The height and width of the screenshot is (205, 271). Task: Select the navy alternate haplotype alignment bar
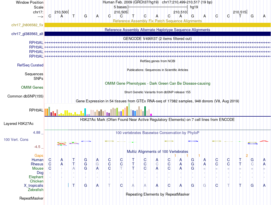coord(157,34)
